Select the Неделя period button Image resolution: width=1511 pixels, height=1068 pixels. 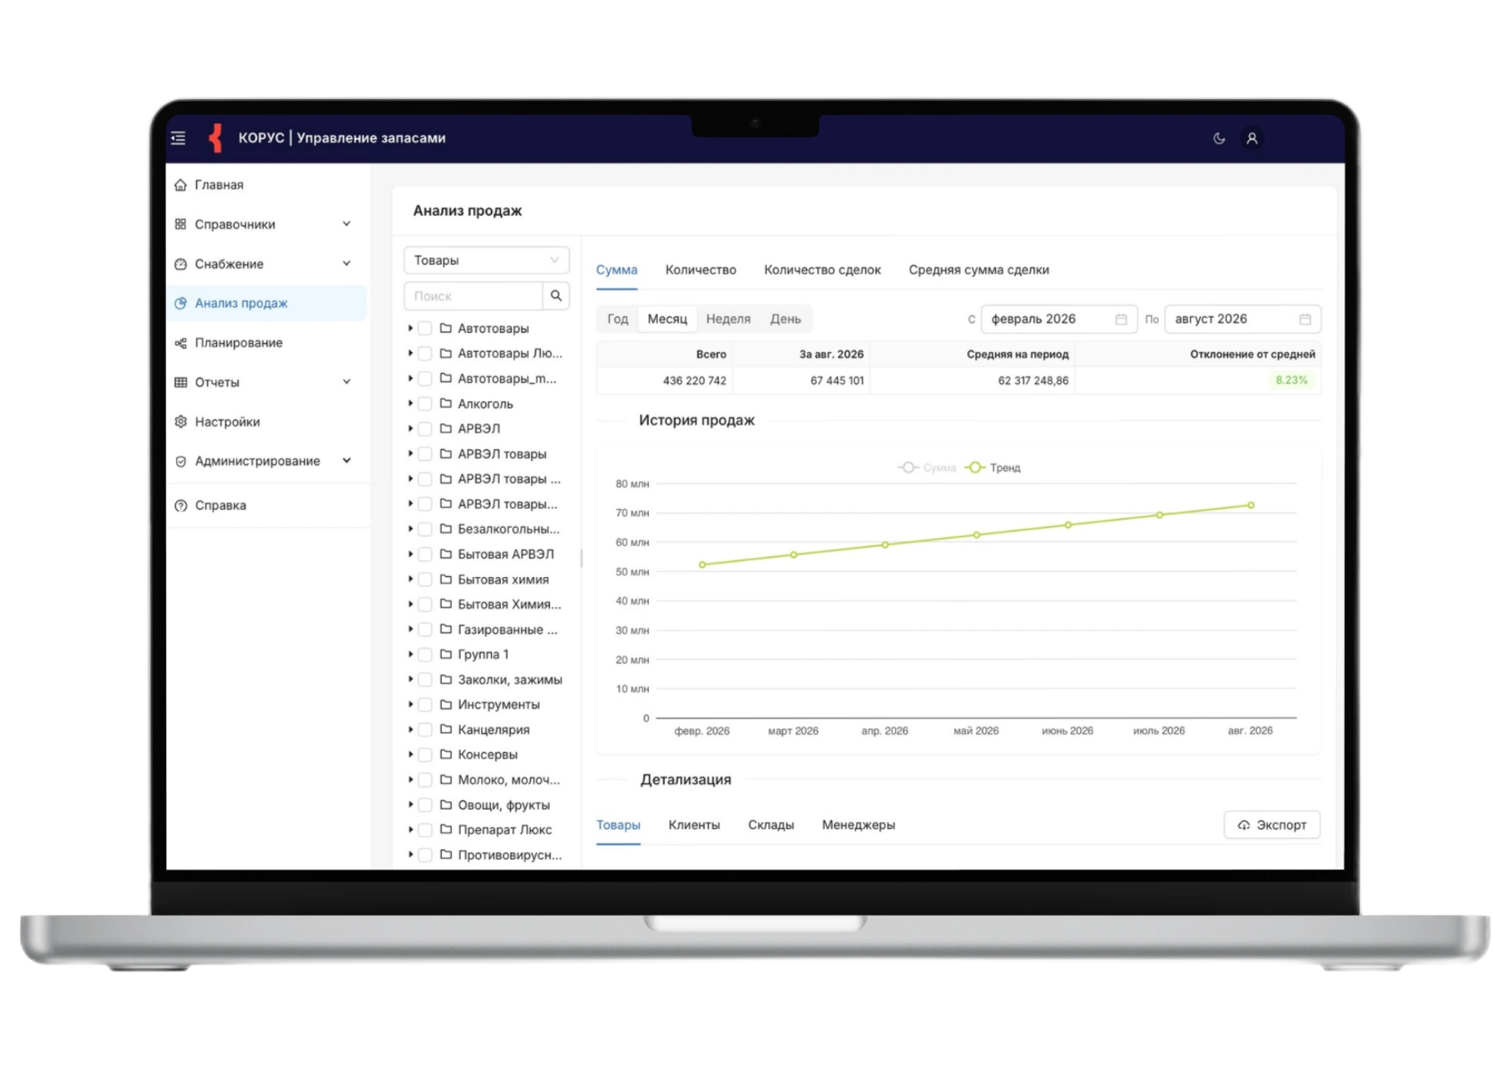click(x=728, y=319)
